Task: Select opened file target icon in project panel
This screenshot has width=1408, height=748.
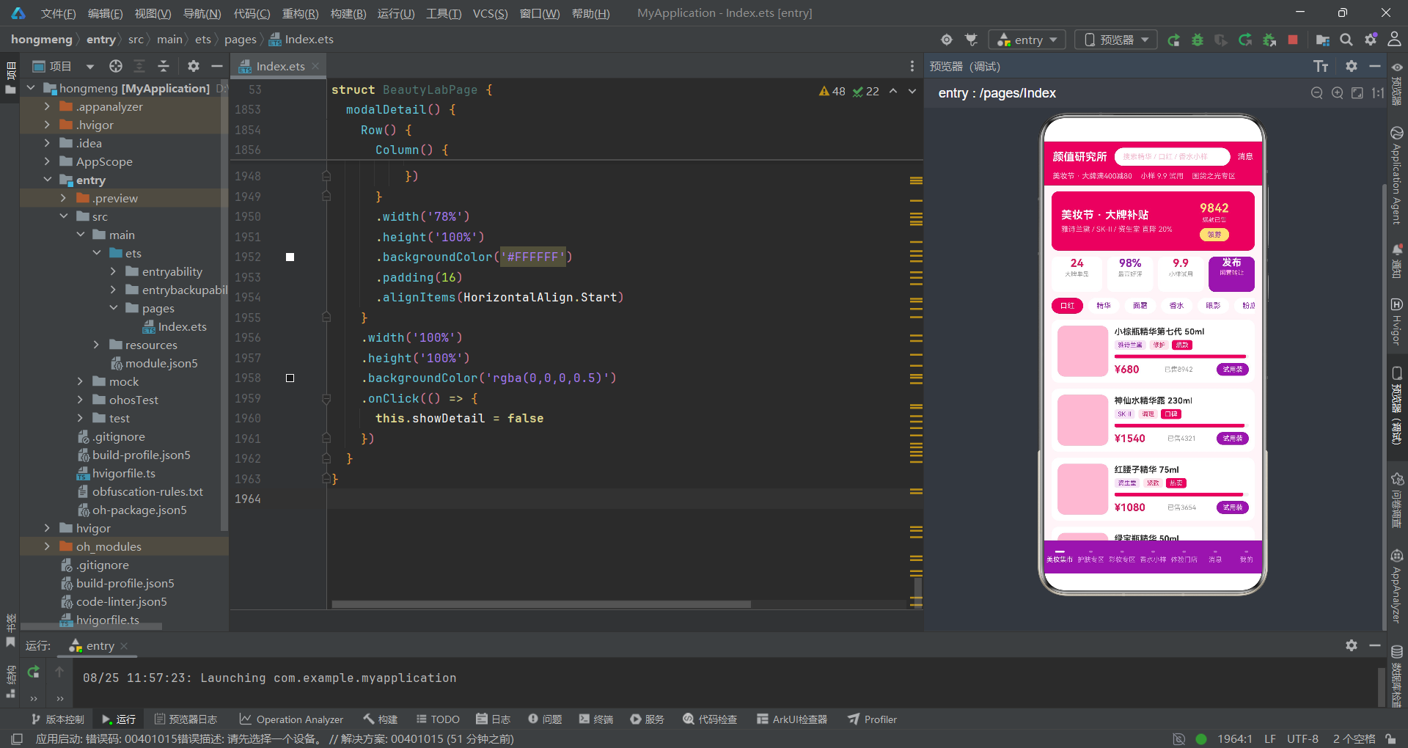Action: tap(116, 66)
